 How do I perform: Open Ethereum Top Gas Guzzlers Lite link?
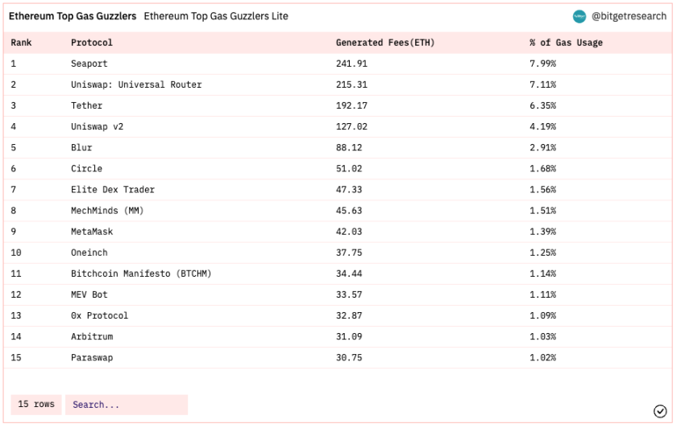pos(216,16)
